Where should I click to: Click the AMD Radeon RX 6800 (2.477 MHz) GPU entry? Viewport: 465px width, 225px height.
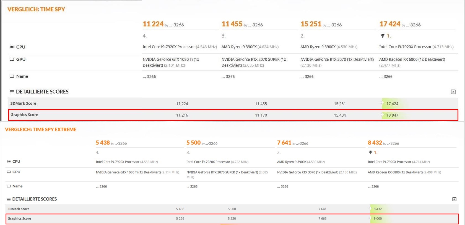click(x=412, y=62)
